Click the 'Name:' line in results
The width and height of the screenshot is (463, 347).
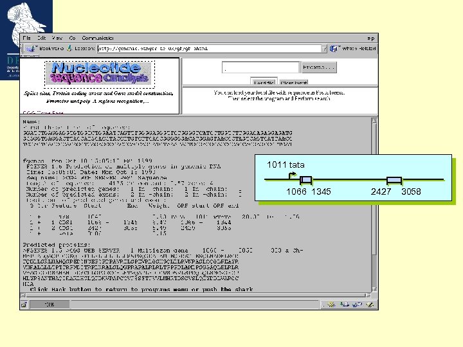pyautogui.click(x=32, y=121)
